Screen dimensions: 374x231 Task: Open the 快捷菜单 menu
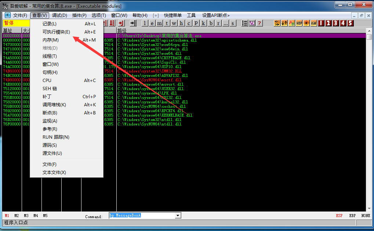(173, 15)
